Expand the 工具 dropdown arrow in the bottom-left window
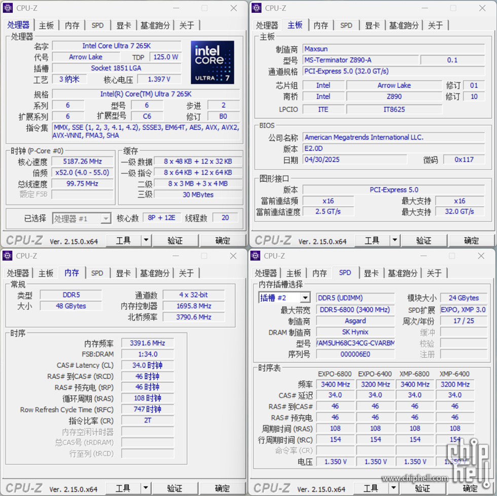The image size is (497, 496). pyautogui.click(x=146, y=488)
